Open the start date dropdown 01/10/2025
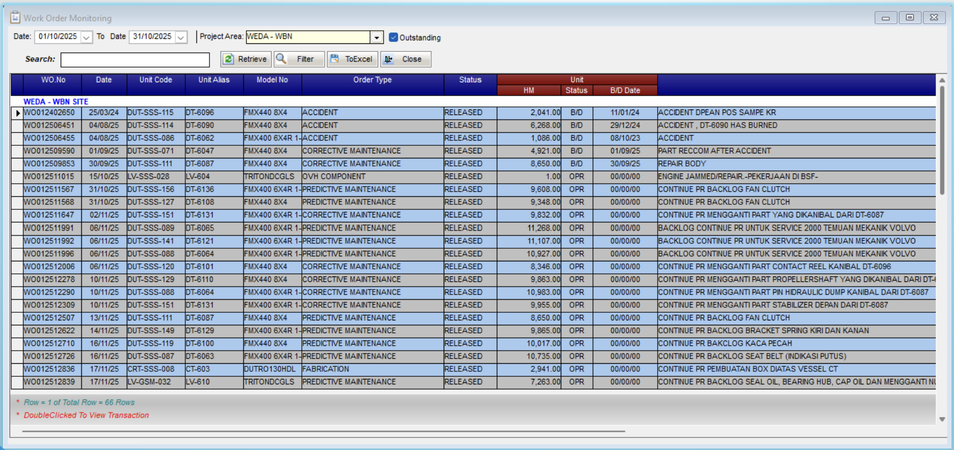Image resolution: width=954 pixels, height=450 pixels. pyautogui.click(x=86, y=37)
